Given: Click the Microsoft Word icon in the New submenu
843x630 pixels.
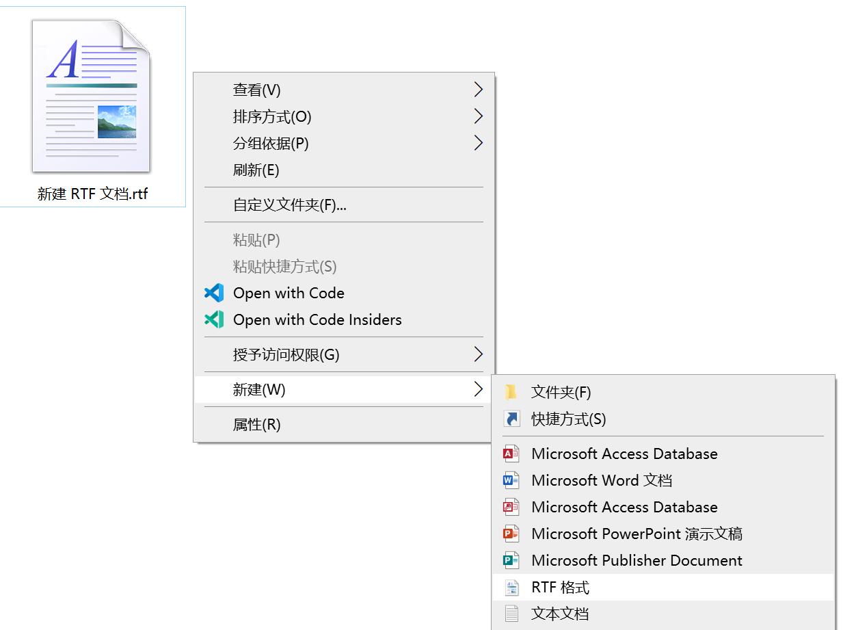Looking at the screenshot, I should coord(511,480).
